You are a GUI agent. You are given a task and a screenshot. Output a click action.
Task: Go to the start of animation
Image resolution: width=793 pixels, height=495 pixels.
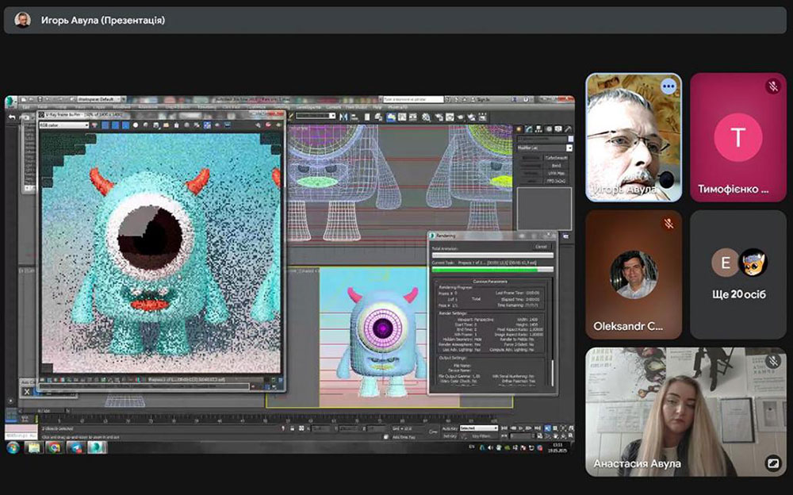click(x=504, y=428)
